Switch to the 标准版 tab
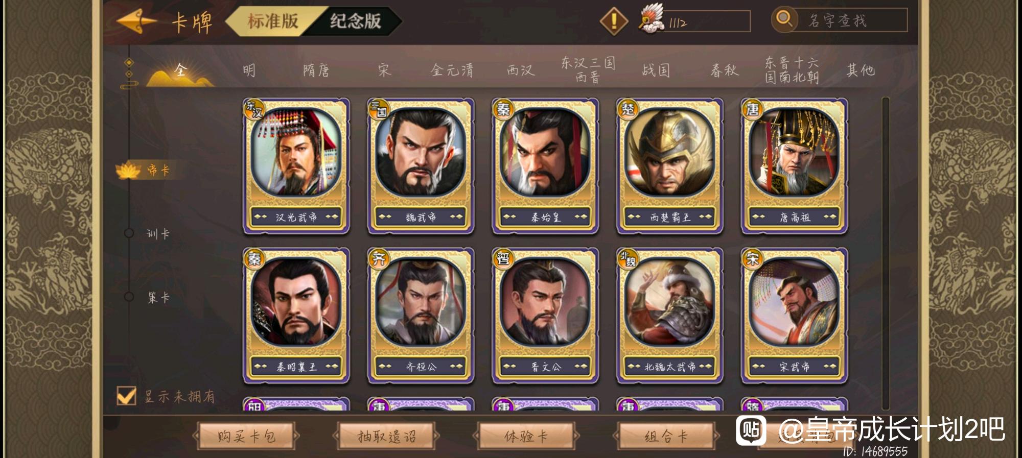 pyautogui.click(x=272, y=21)
